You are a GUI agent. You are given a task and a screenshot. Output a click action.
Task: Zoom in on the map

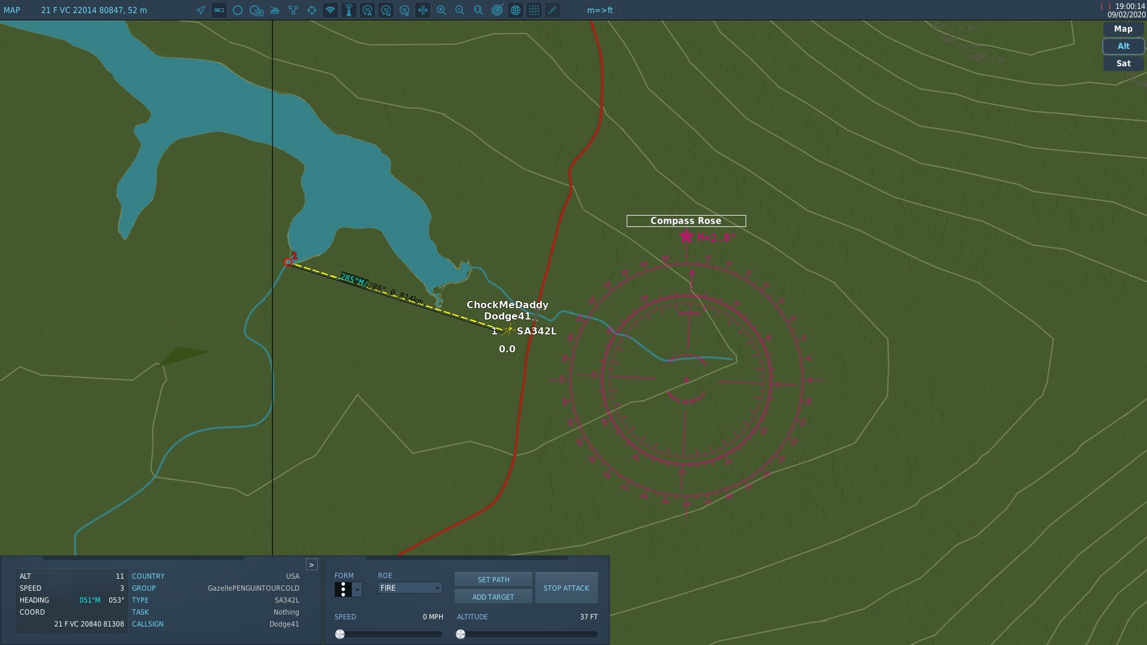point(441,10)
